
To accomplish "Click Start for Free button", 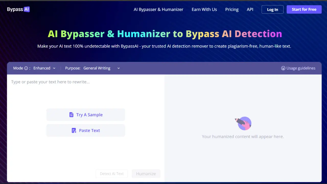I will pyautogui.click(x=304, y=9).
